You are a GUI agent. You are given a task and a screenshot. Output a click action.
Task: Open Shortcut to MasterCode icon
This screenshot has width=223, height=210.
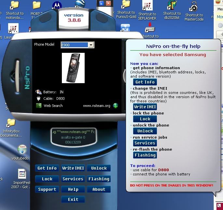tap(194, 11)
